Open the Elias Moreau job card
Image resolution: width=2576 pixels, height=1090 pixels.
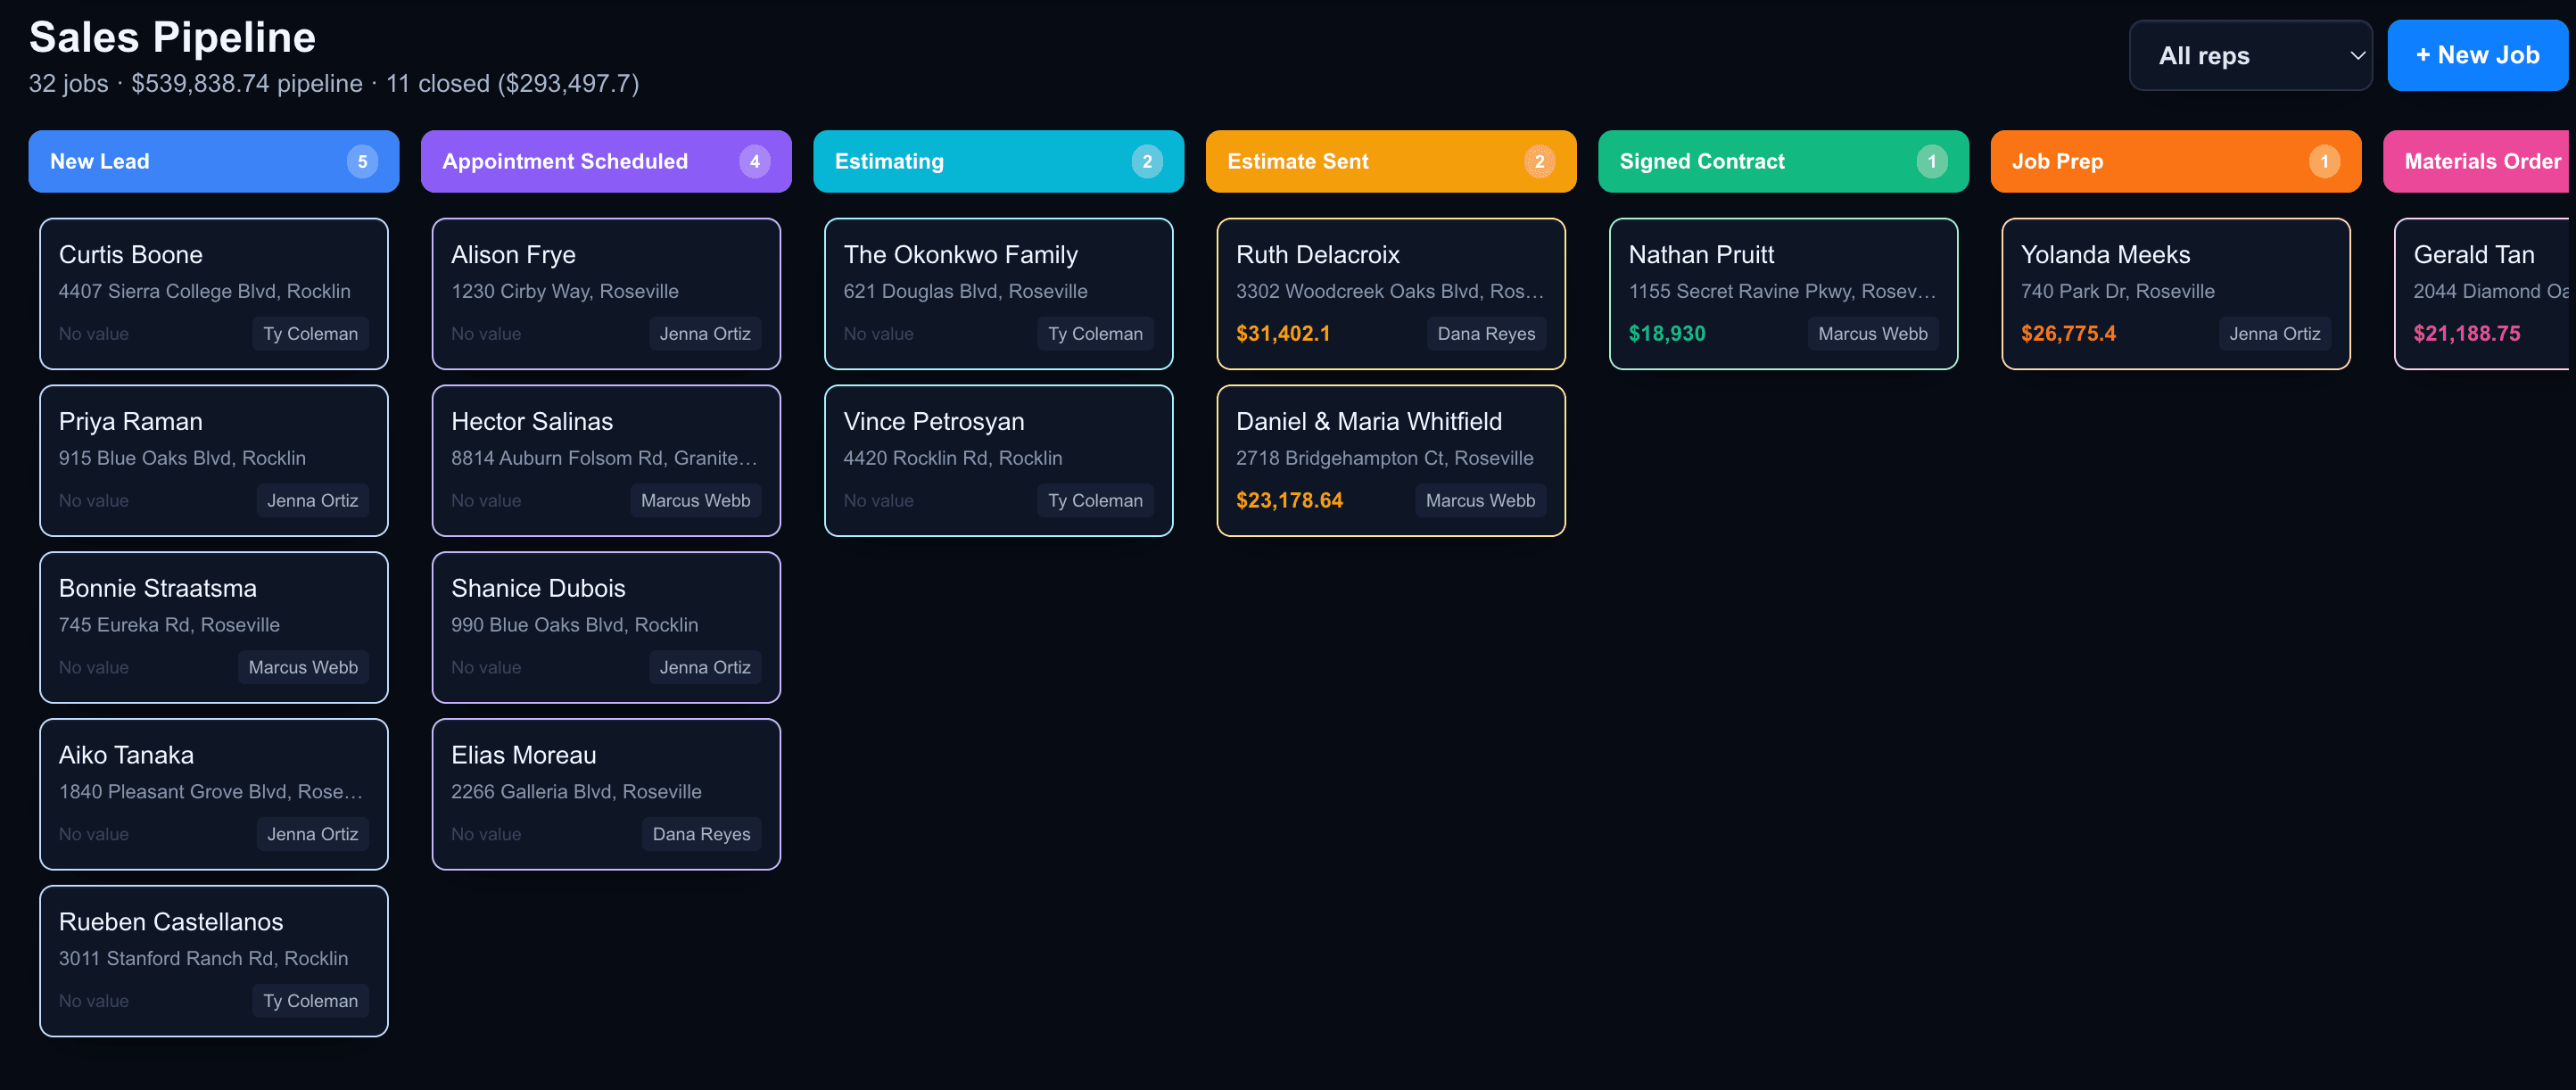(606, 794)
